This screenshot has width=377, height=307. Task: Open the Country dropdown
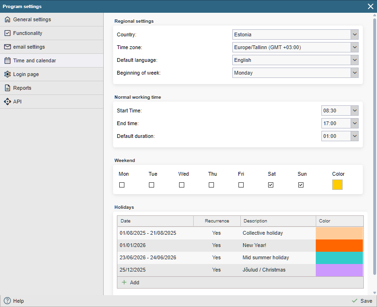(x=295, y=34)
